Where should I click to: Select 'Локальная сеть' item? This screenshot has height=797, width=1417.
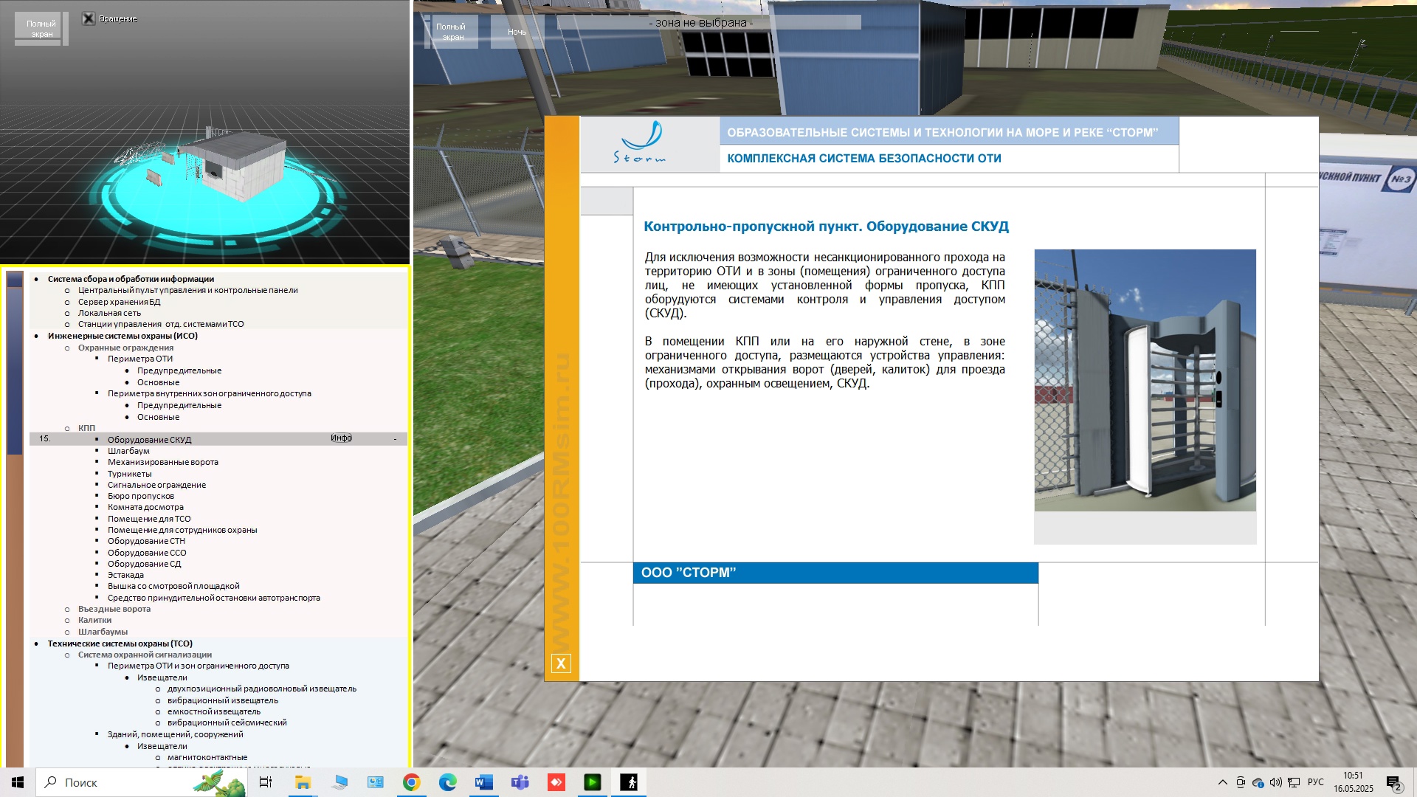[109, 313]
